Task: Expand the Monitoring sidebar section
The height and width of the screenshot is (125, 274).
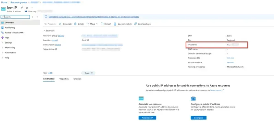Action: 2,48
